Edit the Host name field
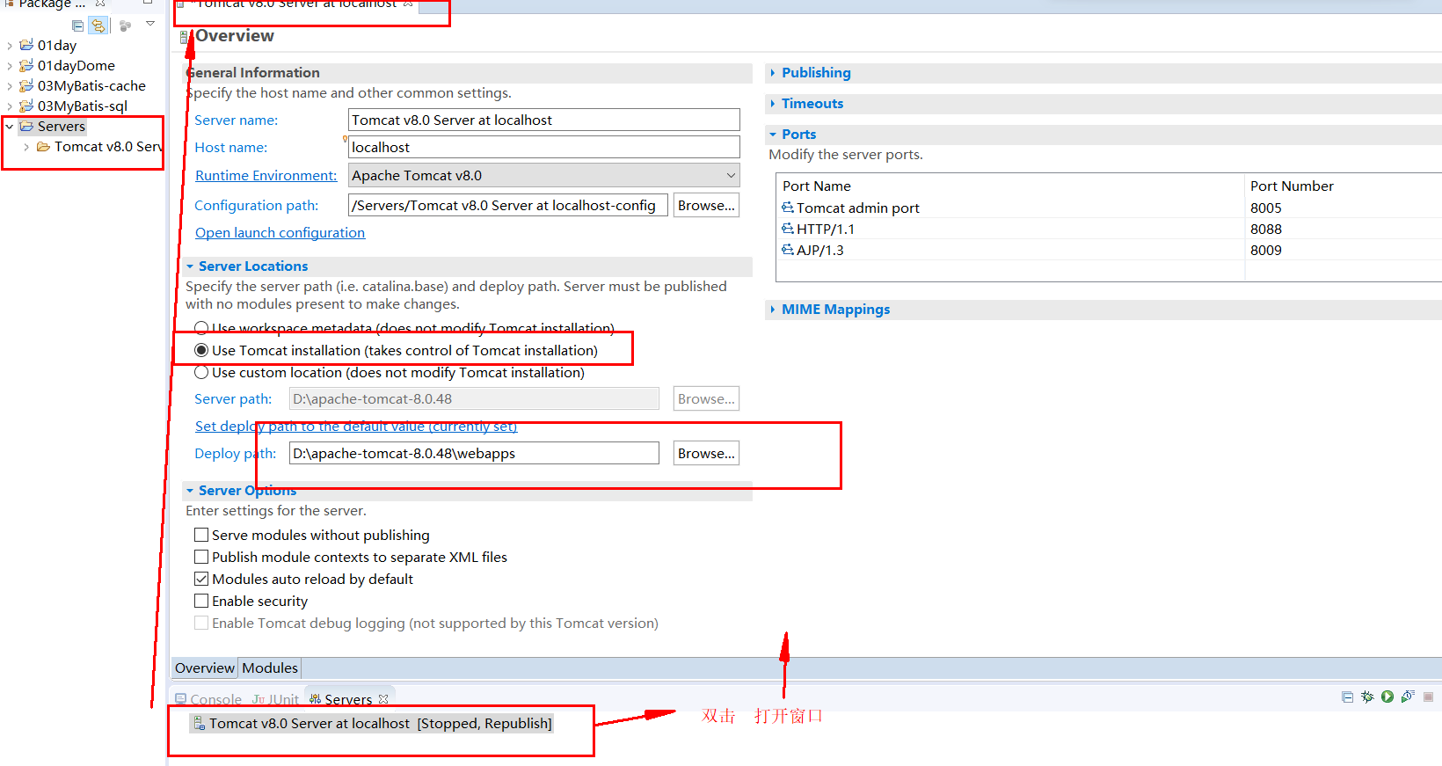1442x766 pixels. 544,147
